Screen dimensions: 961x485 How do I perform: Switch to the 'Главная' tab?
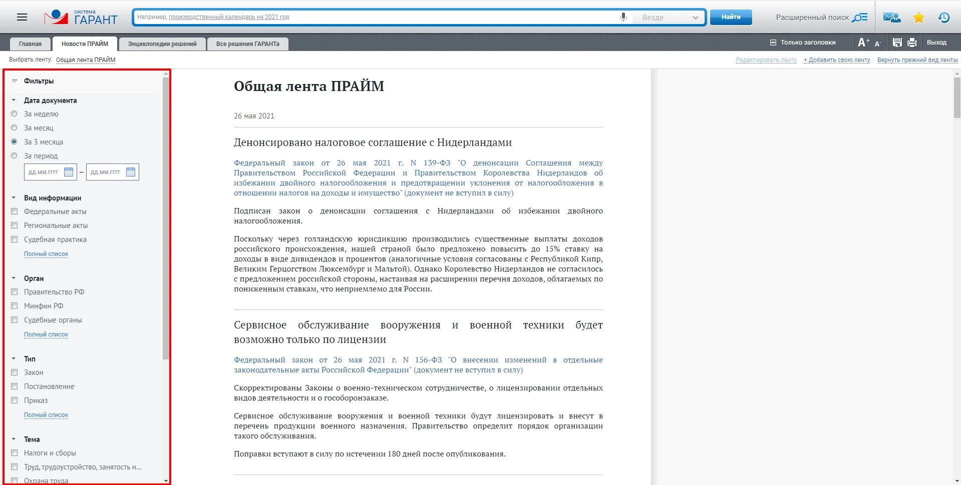click(30, 44)
